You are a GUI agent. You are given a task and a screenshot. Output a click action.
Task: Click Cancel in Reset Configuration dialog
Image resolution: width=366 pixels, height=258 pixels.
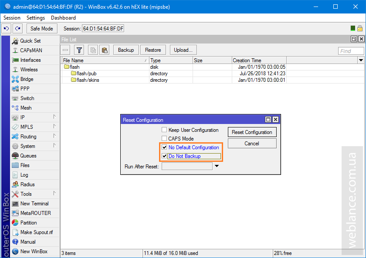point(252,143)
